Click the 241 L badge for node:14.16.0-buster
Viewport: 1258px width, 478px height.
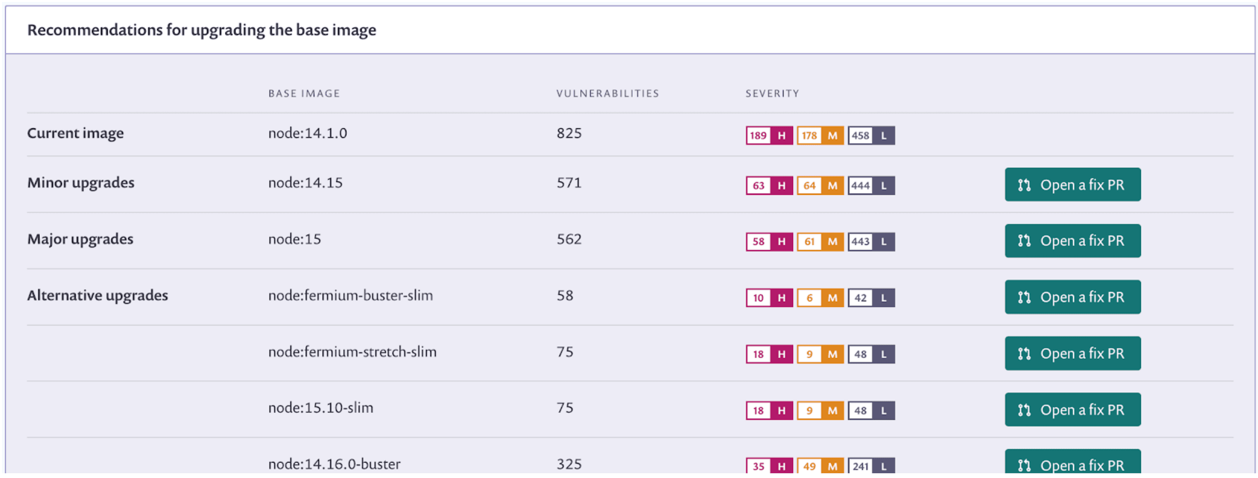(x=871, y=466)
